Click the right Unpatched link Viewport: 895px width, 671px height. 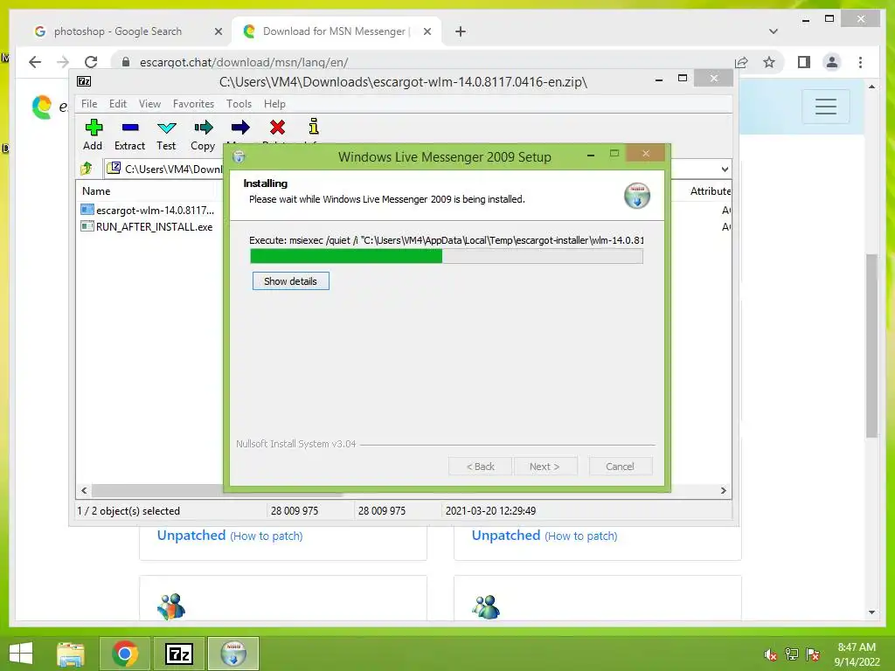click(506, 536)
